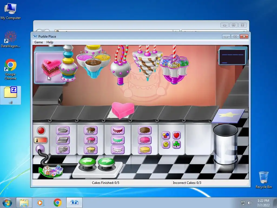
Task: Add the smiley face decoration
Action: coord(166,145)
